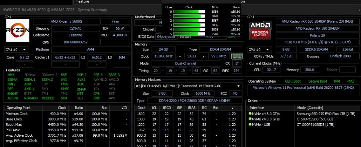This screenshot has width=361, height=147.
Task: Click the HVCI indicator
Action: pyautogui.click(x=350, y=81)
